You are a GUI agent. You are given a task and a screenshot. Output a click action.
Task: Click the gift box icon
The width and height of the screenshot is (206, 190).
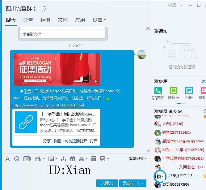(72, 159)
